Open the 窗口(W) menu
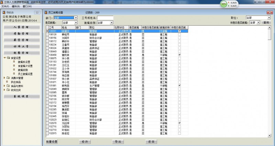Viewport: 275px width, 146px height. [x=25, y=6]
